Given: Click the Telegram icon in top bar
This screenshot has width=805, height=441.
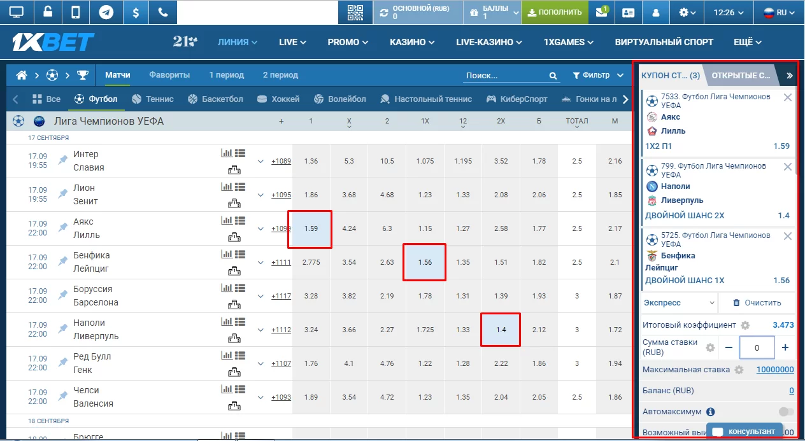Looking at the screenshot, I should pyautogui.click(x=106, y=12).
